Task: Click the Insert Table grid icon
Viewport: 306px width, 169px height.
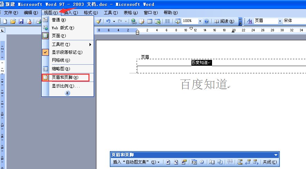Action: pyautogui.click(x=150, y=21)
